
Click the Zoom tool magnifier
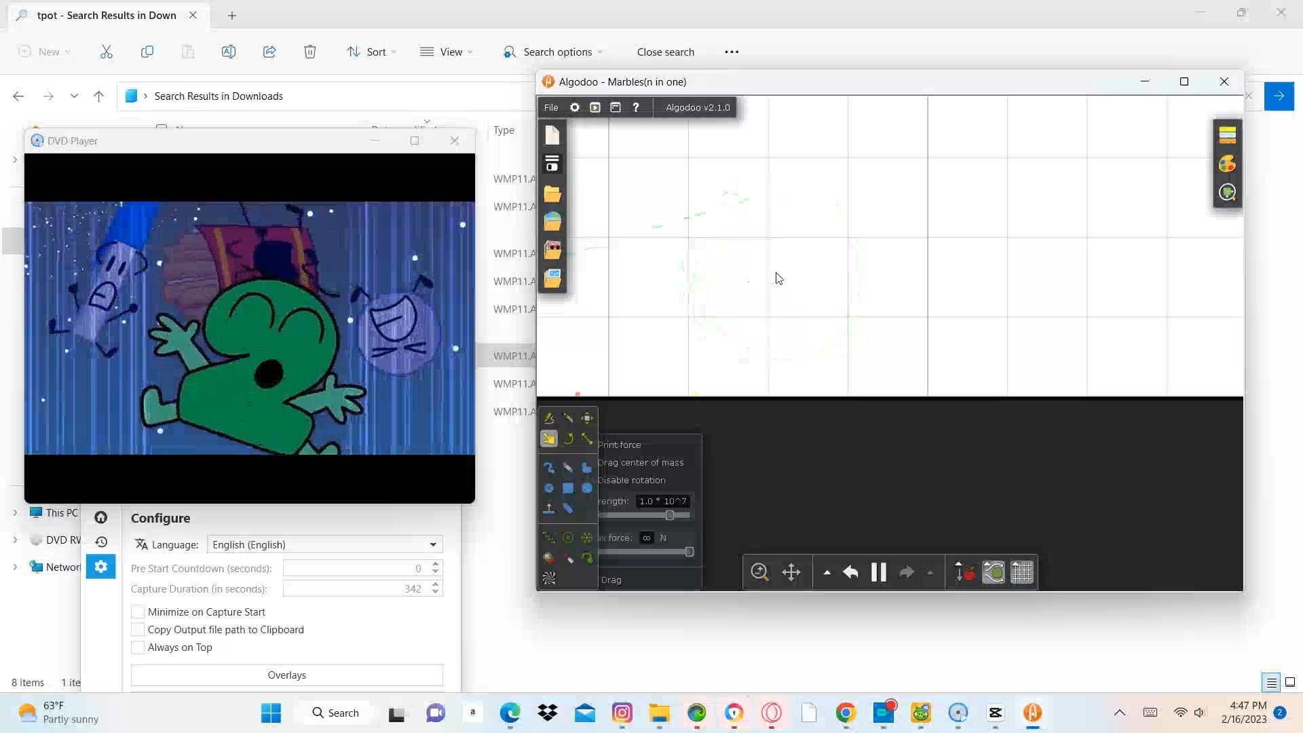[x=759, y=572]
